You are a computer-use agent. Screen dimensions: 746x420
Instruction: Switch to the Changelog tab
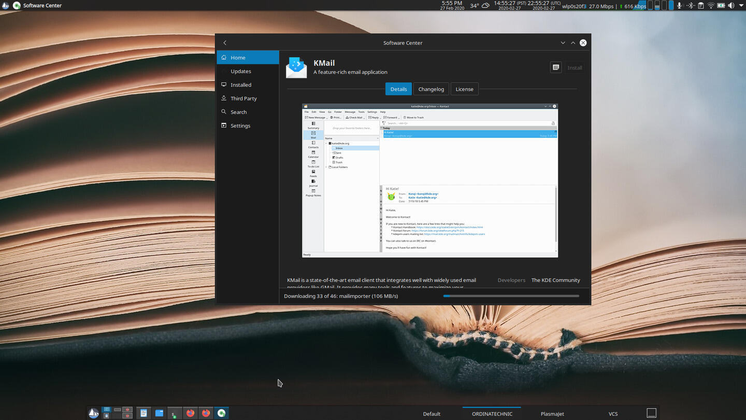point(431,89)
